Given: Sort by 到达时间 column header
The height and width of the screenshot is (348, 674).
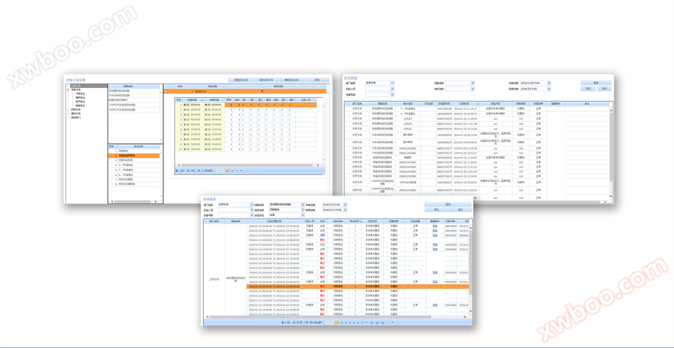Looking at the screenshot, I should point(465,104).
